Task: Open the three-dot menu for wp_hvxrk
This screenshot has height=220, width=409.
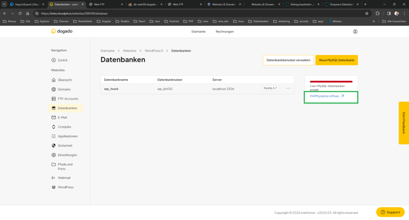Action: tap(288, 88)
